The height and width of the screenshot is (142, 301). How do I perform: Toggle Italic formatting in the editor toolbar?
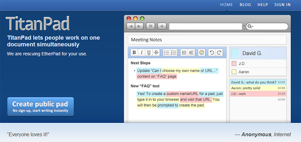click(141, 53)
